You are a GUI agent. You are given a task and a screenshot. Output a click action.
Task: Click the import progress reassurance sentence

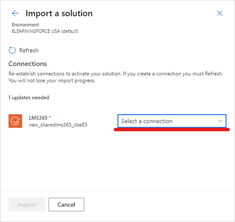(x=52, y=81)
